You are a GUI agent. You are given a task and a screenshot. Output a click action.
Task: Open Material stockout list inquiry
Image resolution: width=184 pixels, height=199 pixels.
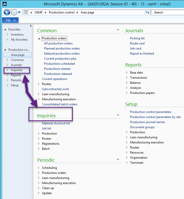click(56, 123)
